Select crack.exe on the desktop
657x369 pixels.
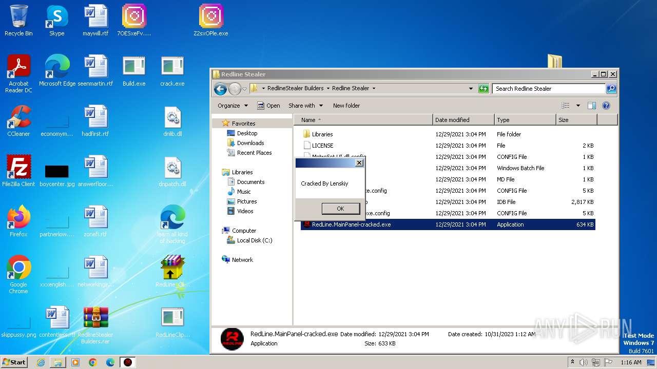coord(172,71)
